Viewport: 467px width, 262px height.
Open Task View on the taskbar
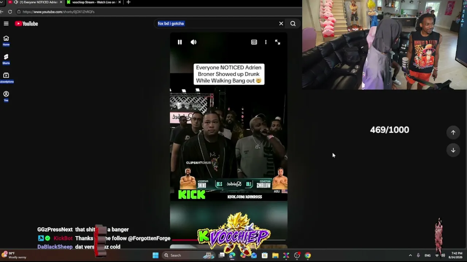221,255
